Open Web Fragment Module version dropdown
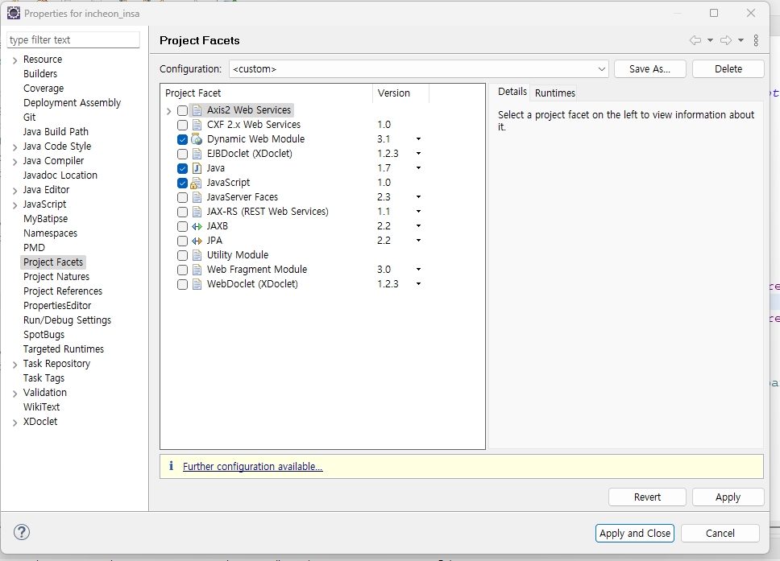The height and width of the screenshot is (561, 780). 418,270
